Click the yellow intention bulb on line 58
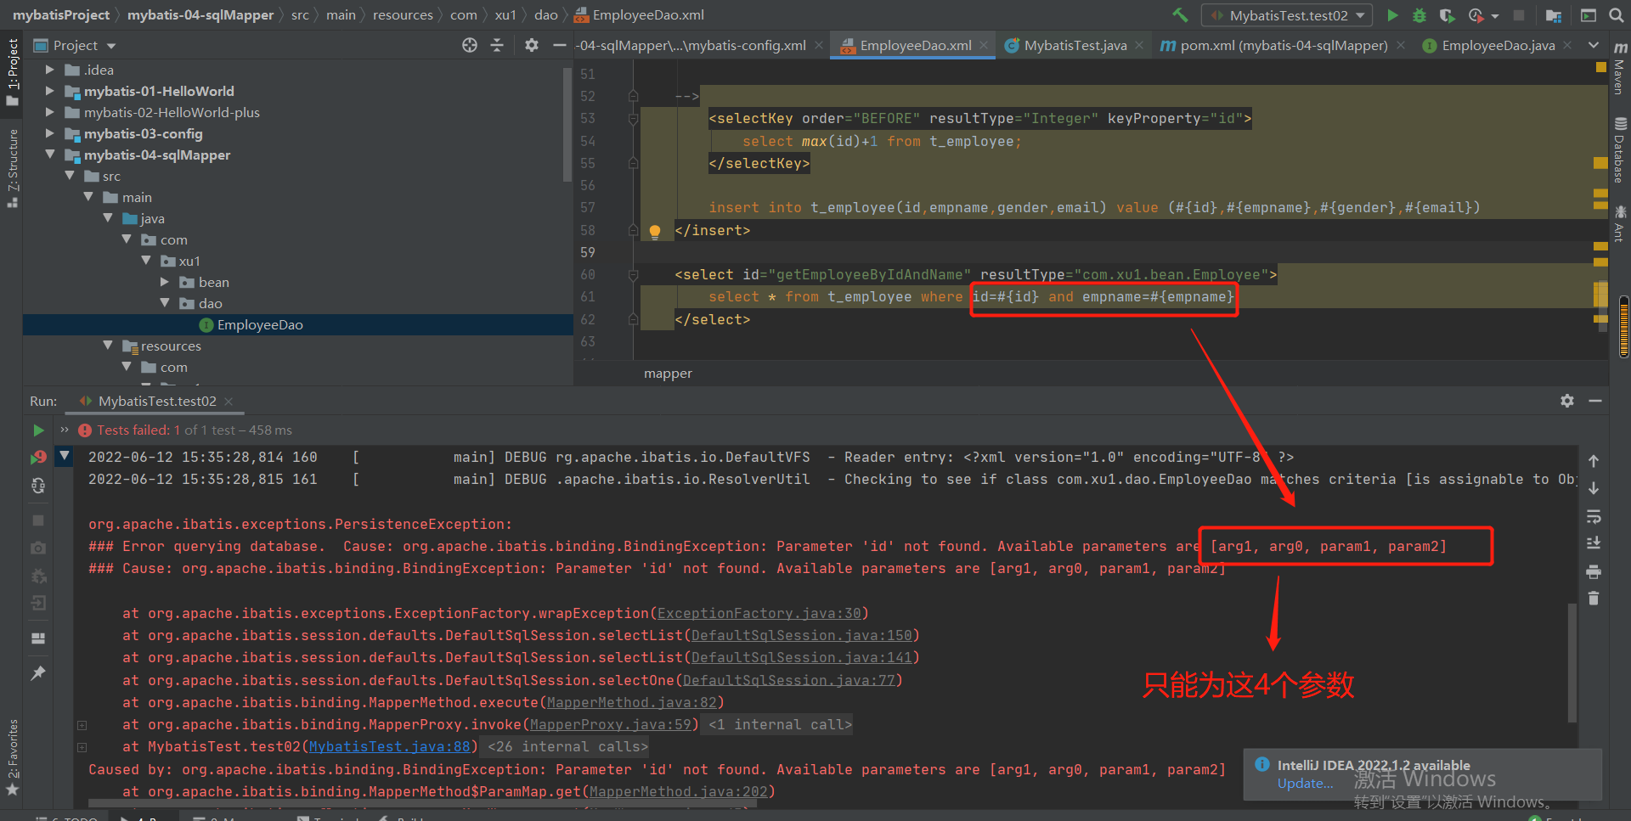The width and height of the screenshot is (1631, 821). point(655,231)
